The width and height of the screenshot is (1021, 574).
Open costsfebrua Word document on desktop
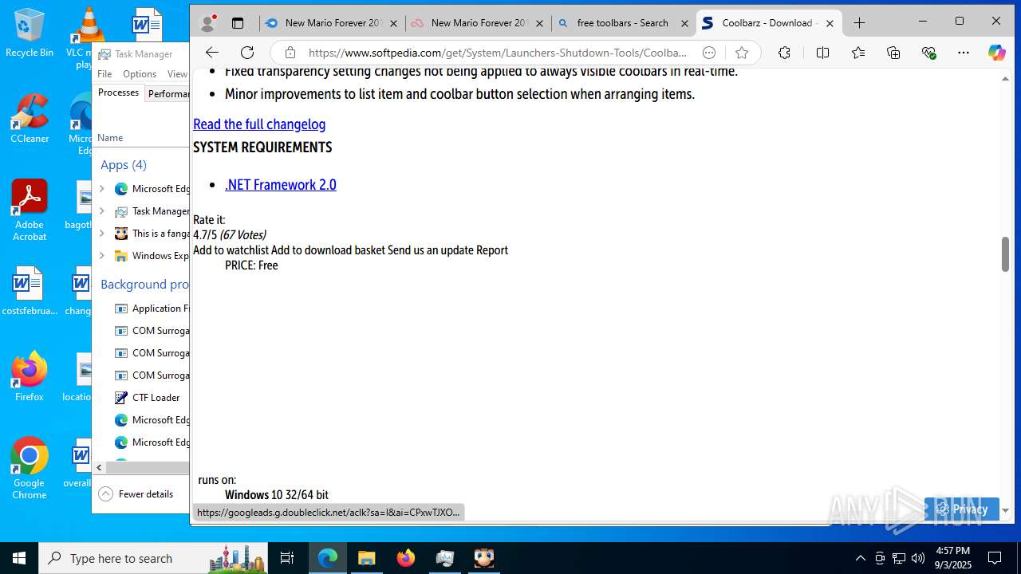[30, 291]
